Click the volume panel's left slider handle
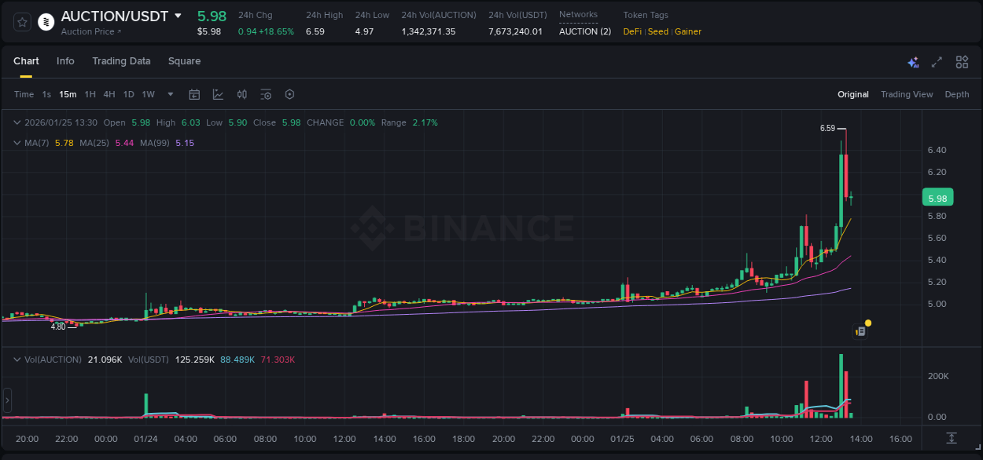Screen dimensions: 983x460 point(6,401)
